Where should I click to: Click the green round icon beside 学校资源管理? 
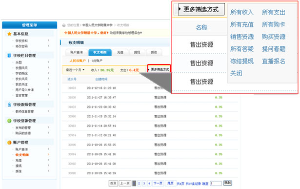coord(9,121)
